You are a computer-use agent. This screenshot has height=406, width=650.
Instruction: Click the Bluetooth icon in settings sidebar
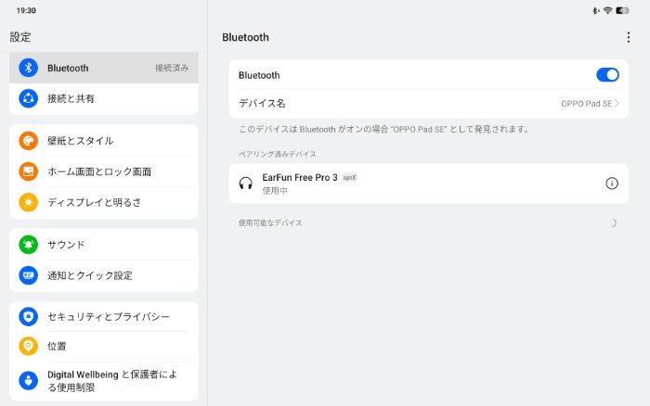pos(28,68)
